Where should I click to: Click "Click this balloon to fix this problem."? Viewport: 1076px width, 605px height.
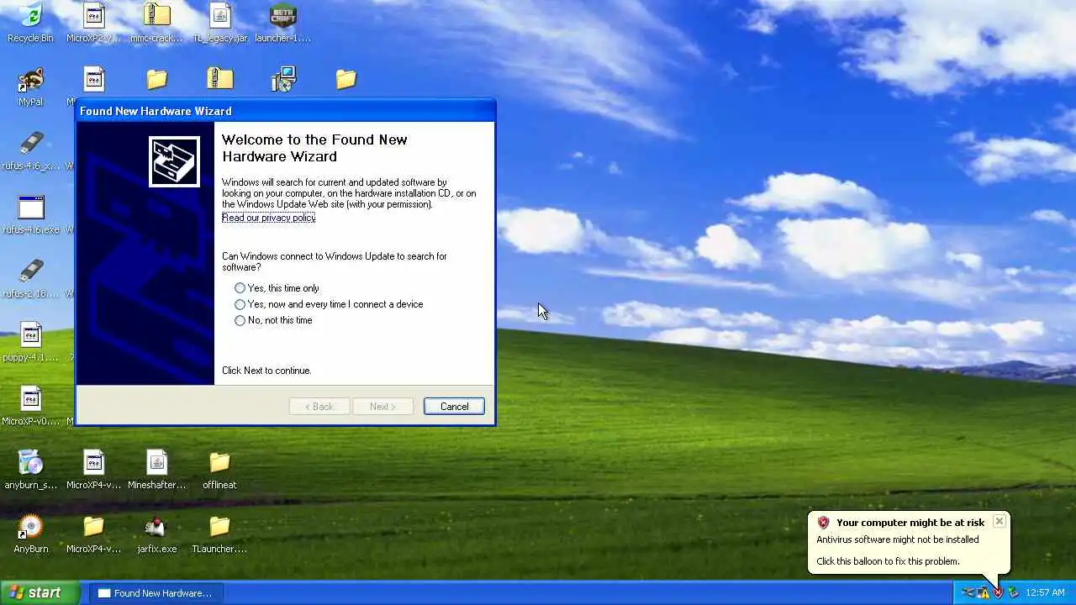pos(888,561)
